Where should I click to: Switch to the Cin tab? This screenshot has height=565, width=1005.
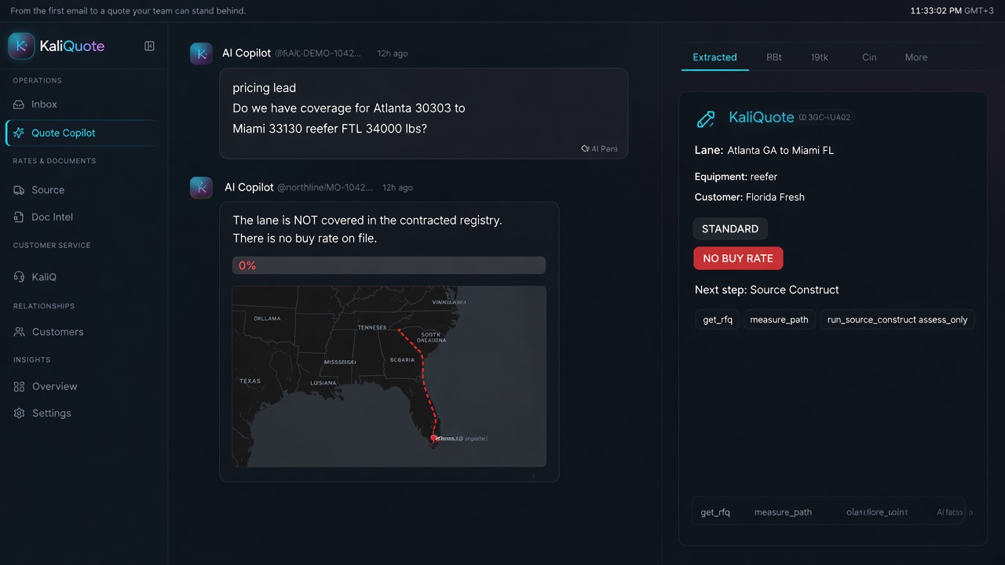[869, 57]
